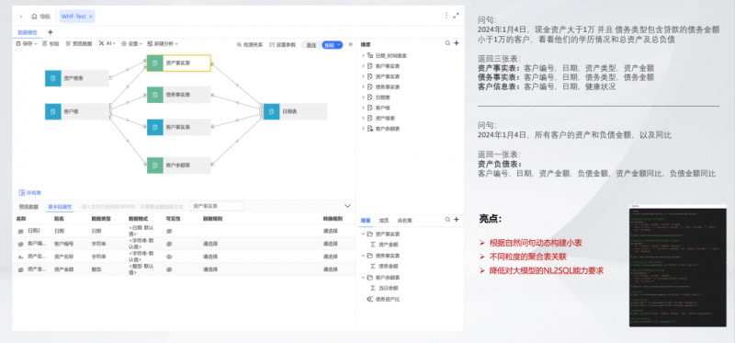Open the 保存 save dropdown

[x=27, y=43]
